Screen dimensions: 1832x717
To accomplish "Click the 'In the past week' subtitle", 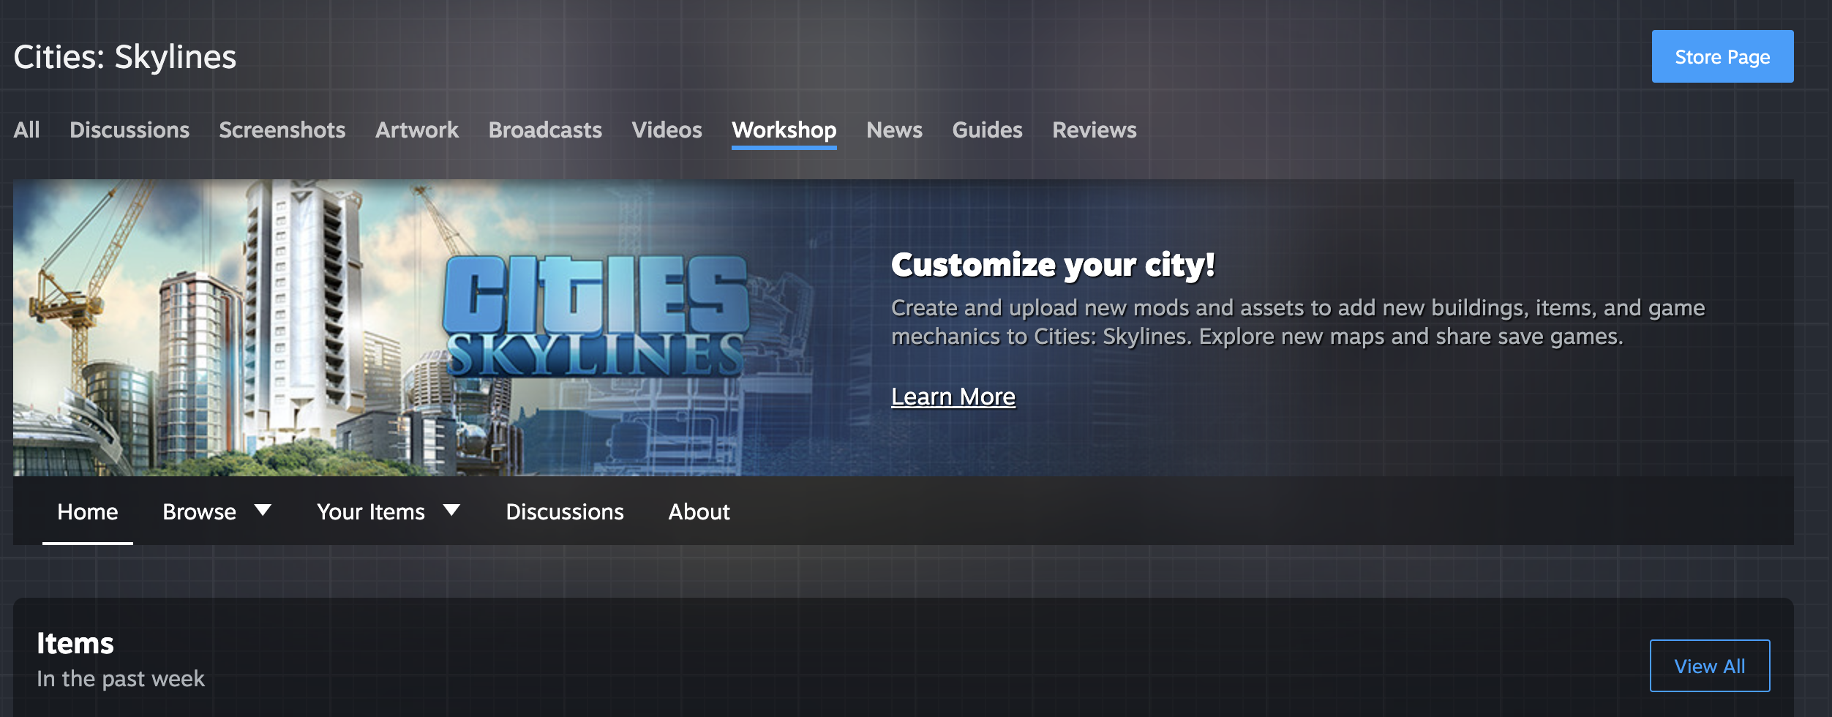I will tap(121, 678).
